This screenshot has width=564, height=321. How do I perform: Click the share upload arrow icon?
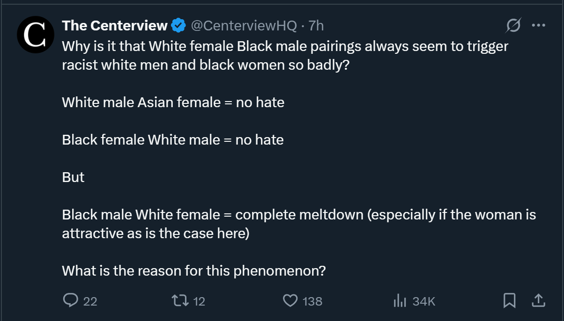[x=539, y=300]
